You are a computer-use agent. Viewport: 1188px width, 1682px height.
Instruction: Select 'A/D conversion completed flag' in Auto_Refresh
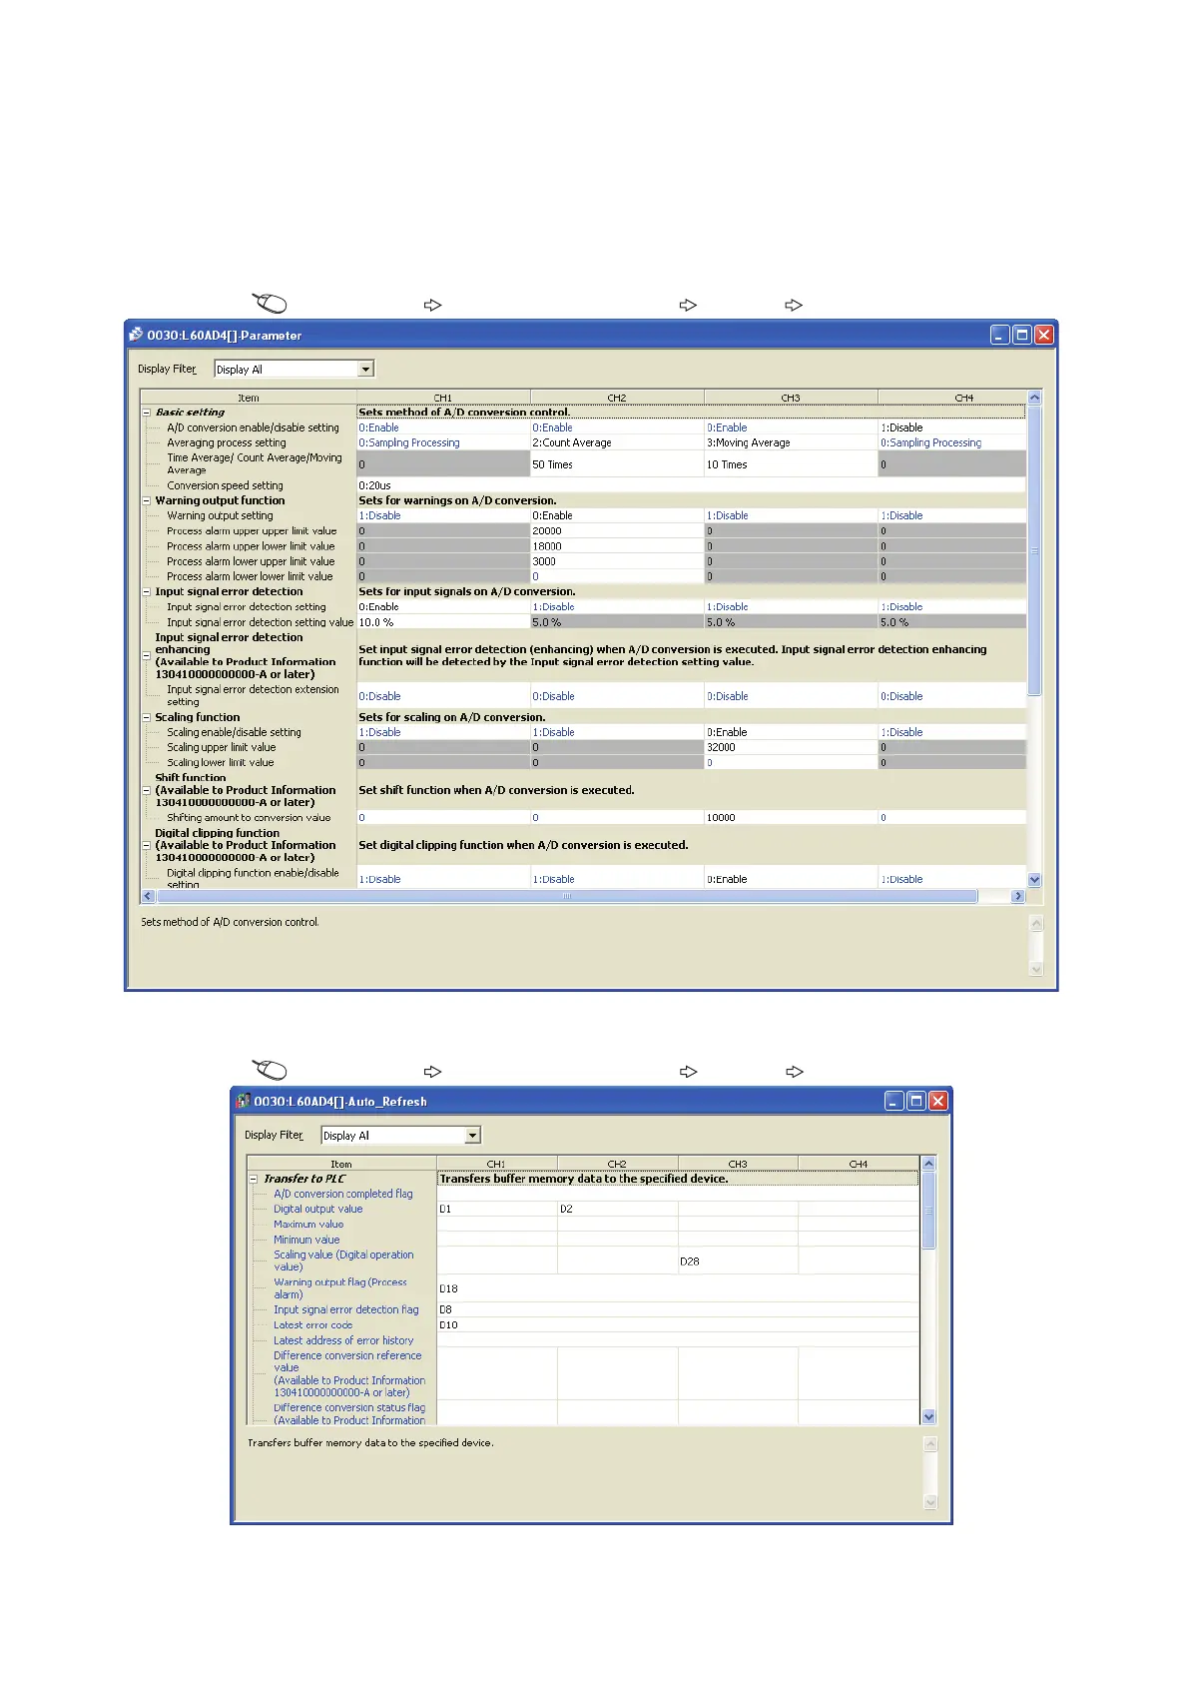tap(342, 1194)
